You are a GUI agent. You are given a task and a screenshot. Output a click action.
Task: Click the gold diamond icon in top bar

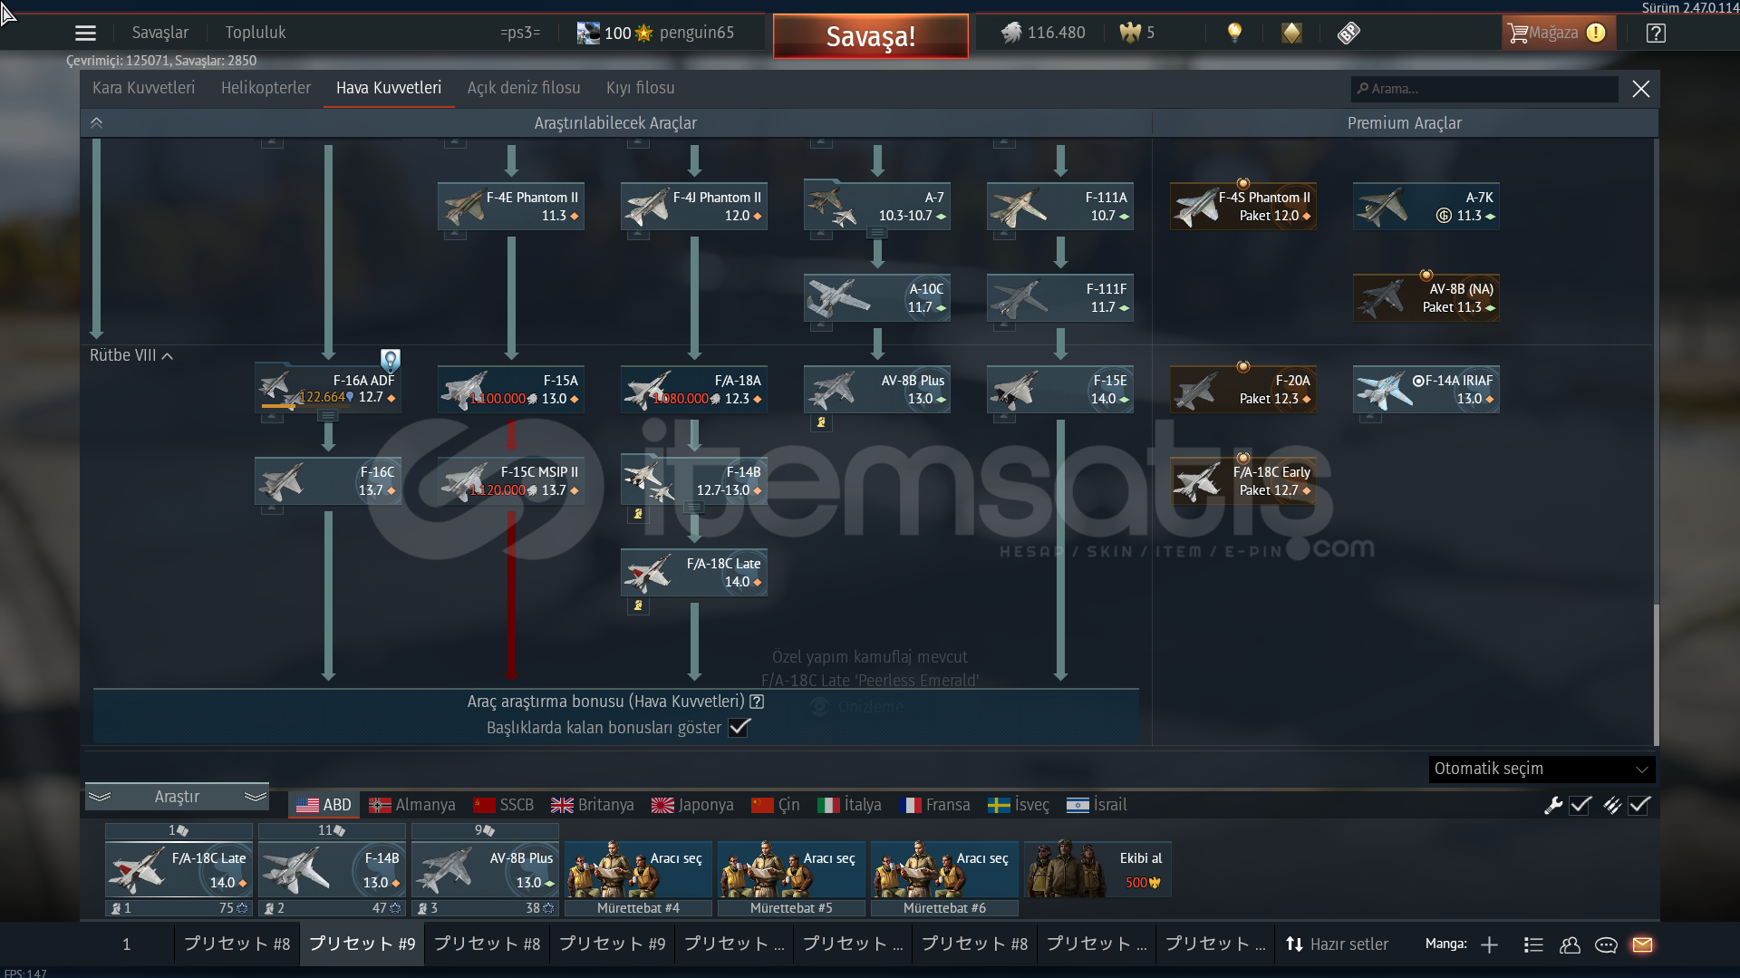click(x=1291, y=33)
